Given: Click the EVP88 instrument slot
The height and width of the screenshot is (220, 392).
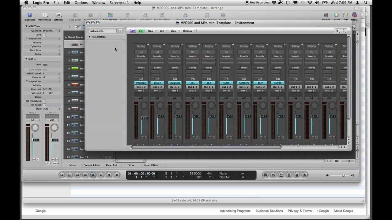Looking at the screenshot, I should [x=278, y=83].
